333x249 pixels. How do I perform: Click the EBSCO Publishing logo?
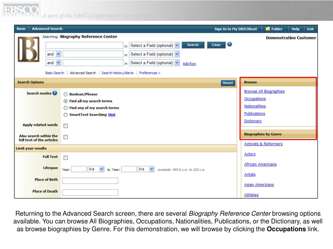pyautogui.click(x=21, y=10)
